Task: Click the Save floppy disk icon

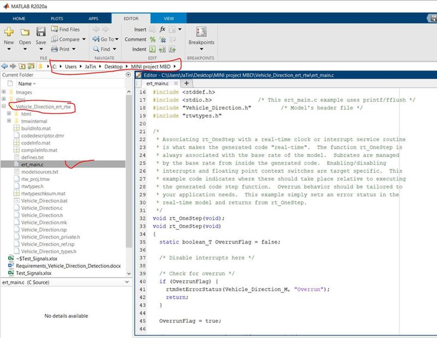Action: [x=40, y=32]
